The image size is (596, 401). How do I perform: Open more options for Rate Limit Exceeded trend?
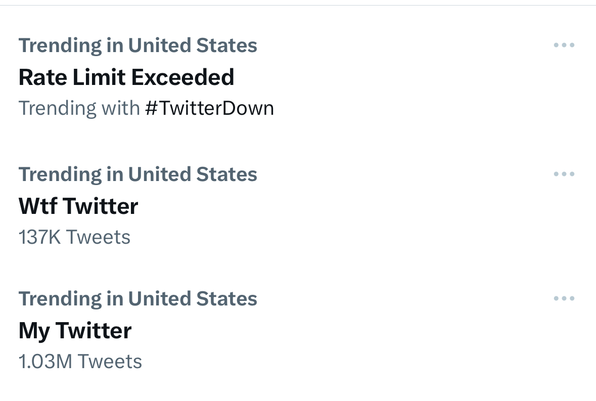pos(564,46)
